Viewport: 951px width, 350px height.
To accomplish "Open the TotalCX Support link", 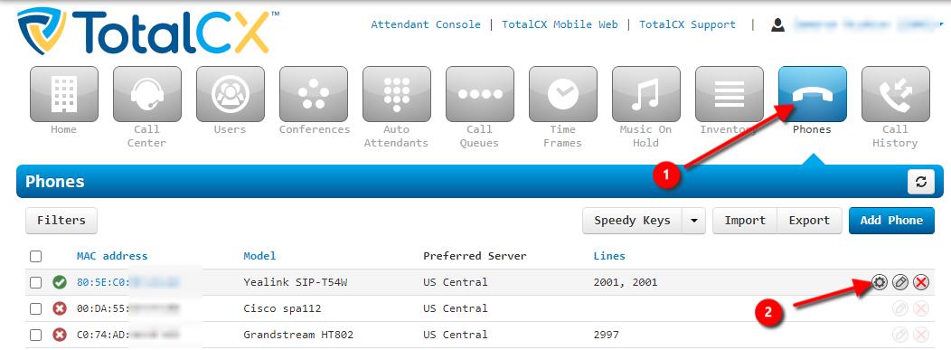I will click(687, 24).
